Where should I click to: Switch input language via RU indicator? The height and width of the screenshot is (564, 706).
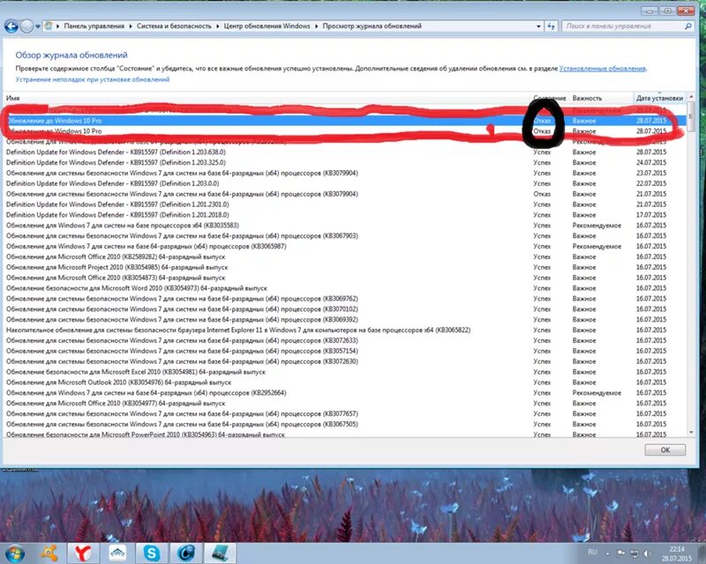592,552
